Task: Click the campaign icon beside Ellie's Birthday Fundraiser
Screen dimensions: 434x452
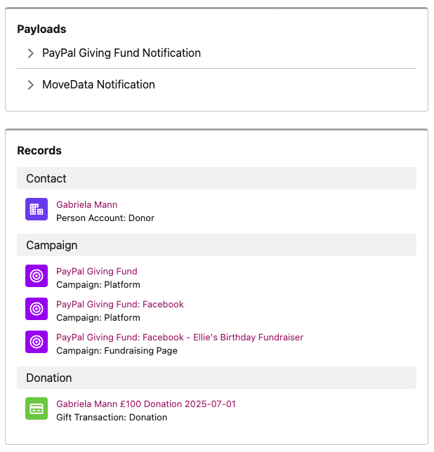Action: (37, 342)
